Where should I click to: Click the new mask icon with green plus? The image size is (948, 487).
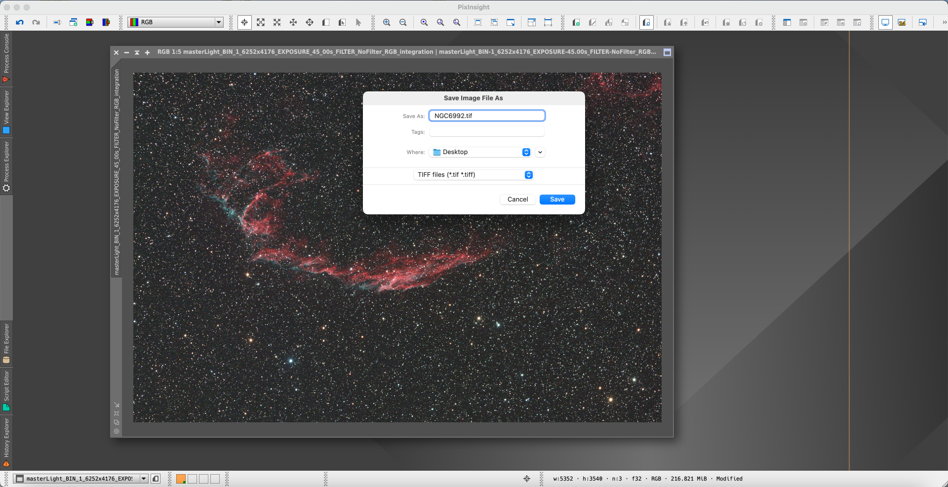click(x=576, y=22)
